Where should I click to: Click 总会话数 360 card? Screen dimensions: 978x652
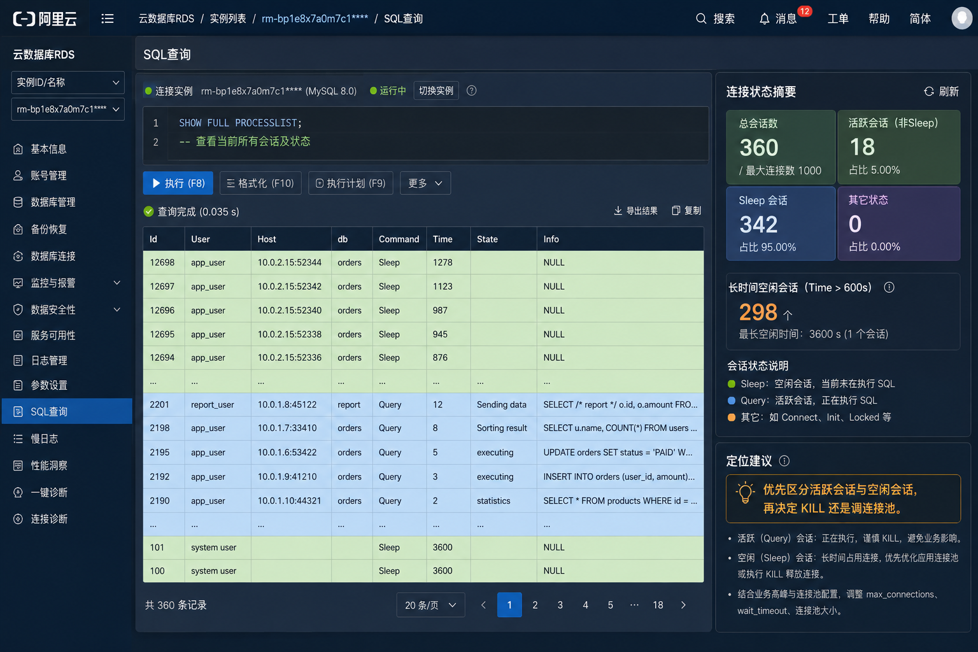pos(781,147)
